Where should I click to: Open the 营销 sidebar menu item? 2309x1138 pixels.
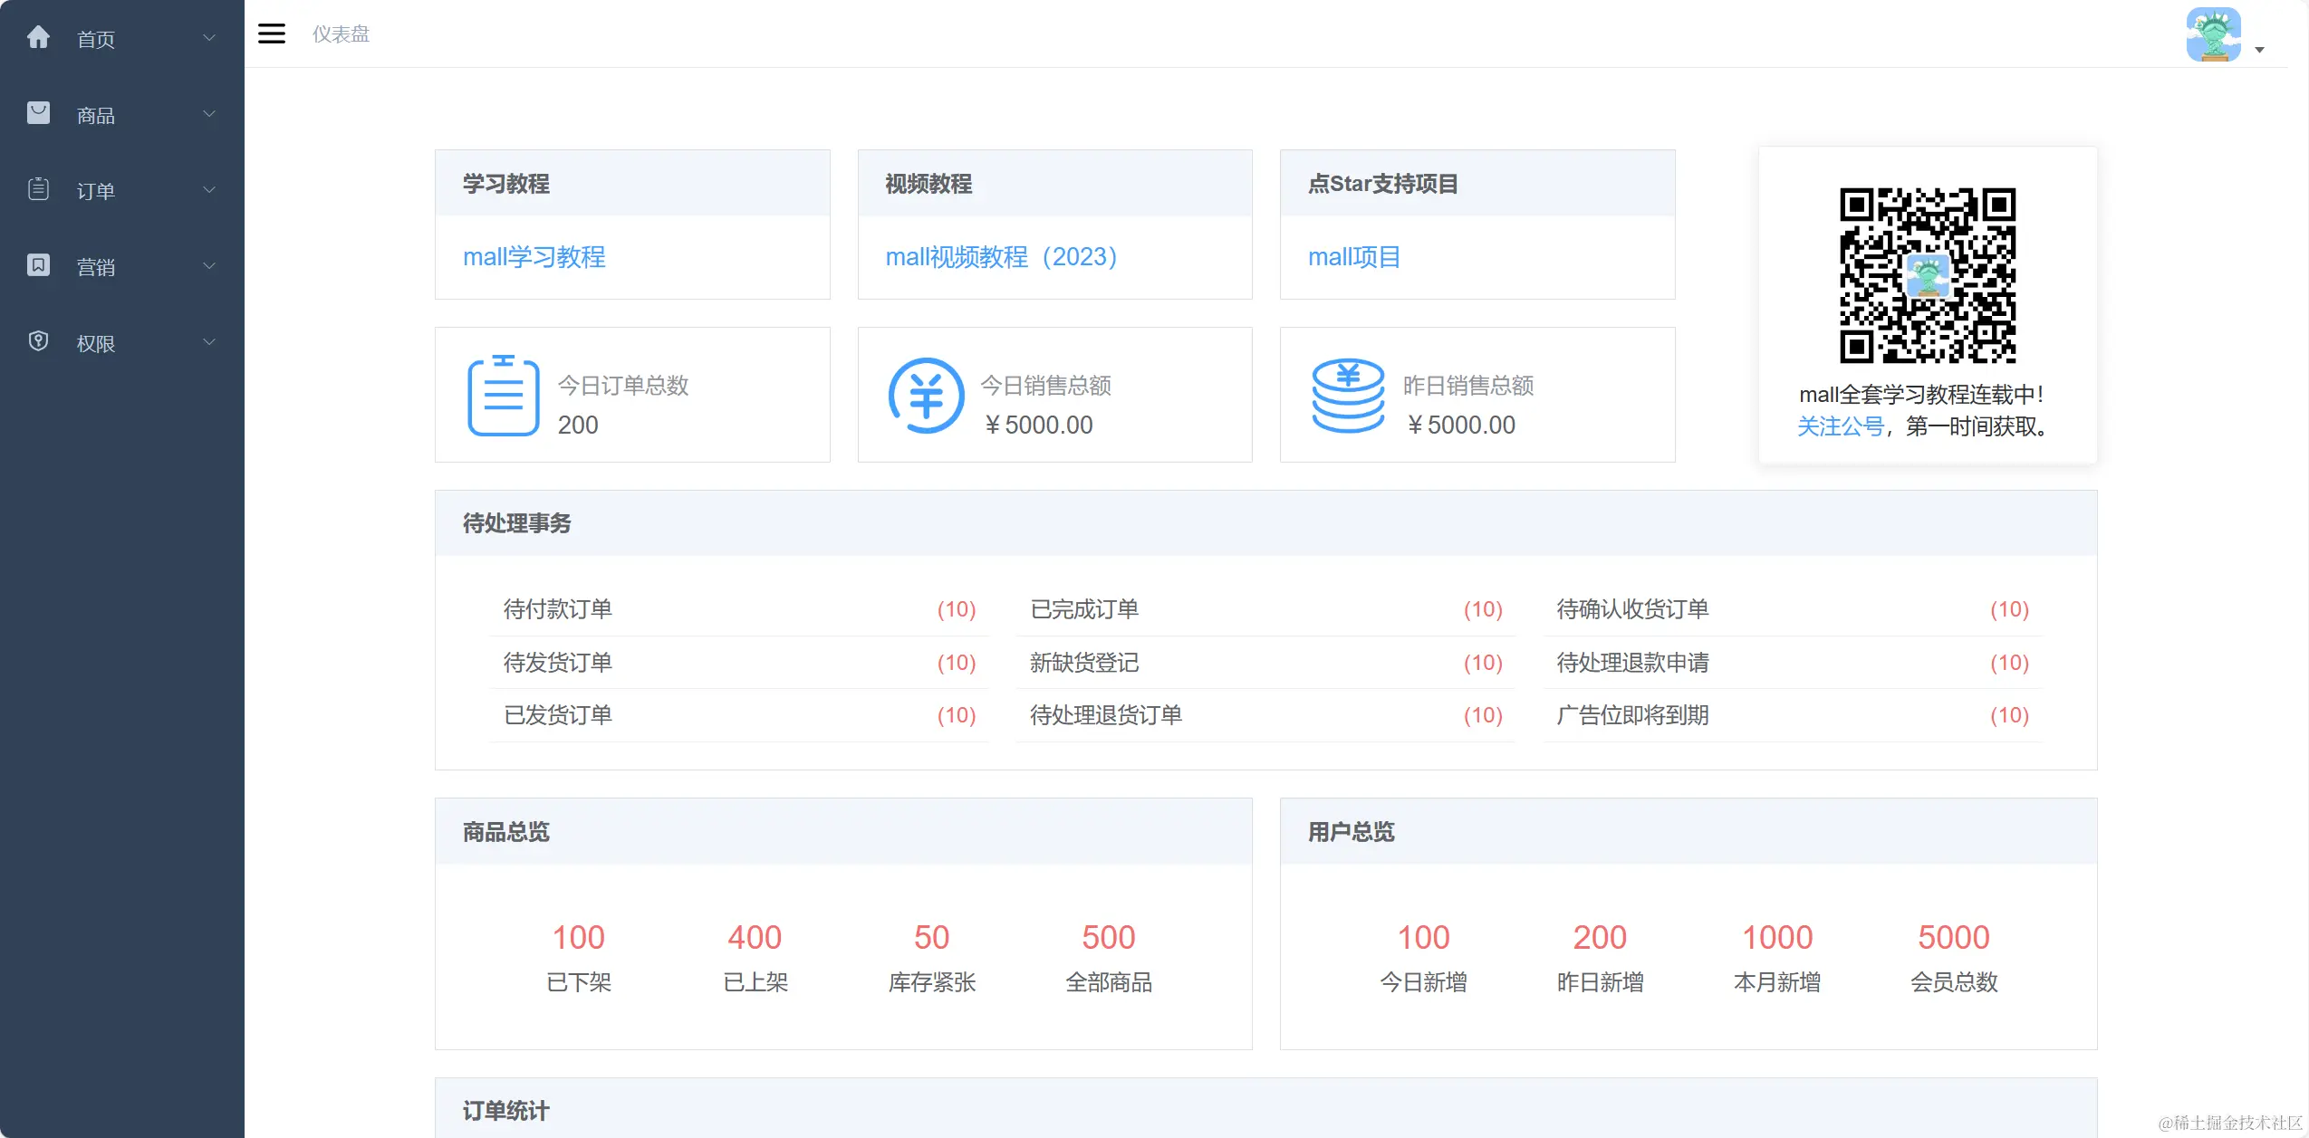pyautogui.click(x=96, y=267)
